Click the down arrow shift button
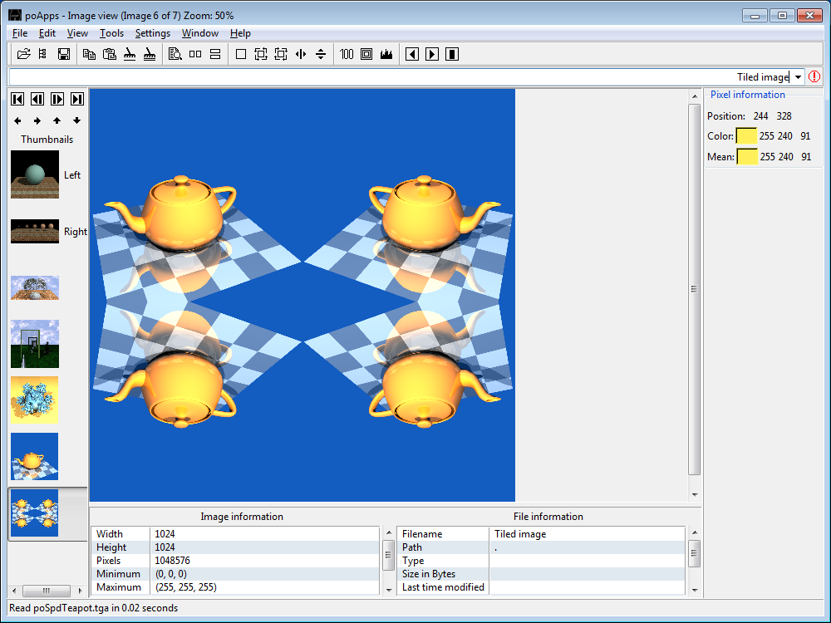Viewport: 831px width, 623px height. point(77,120)
